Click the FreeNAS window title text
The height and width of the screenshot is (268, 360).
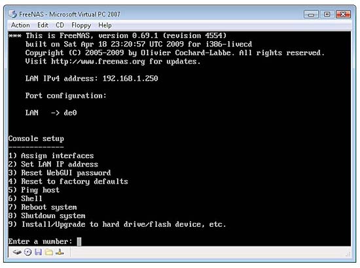coord(69,14)
